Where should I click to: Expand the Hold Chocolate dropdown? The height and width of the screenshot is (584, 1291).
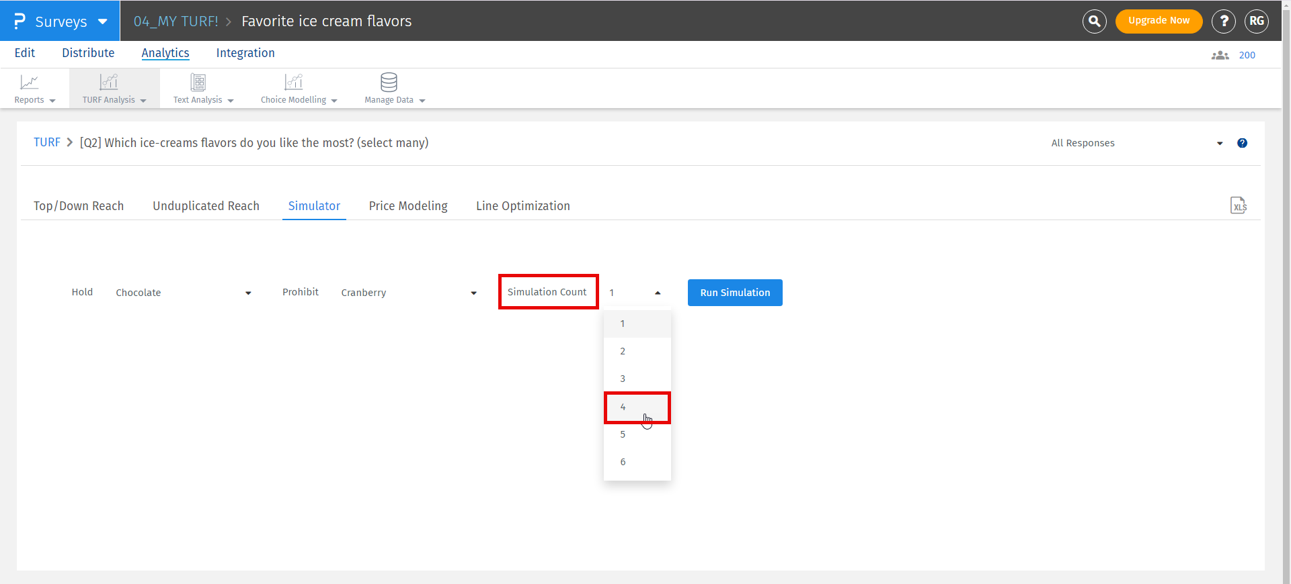click(x=183, y=293)
